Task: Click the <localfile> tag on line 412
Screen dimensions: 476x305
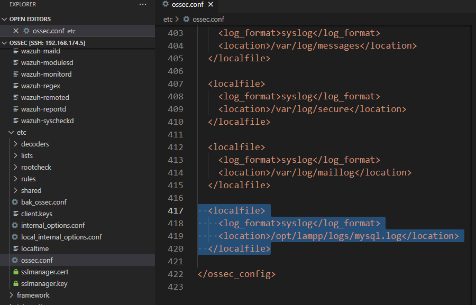Action: pos(236,147)
